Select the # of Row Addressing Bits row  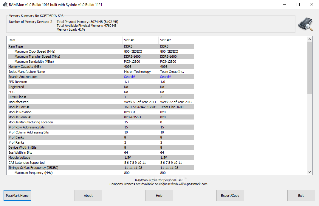click(101, 127)
